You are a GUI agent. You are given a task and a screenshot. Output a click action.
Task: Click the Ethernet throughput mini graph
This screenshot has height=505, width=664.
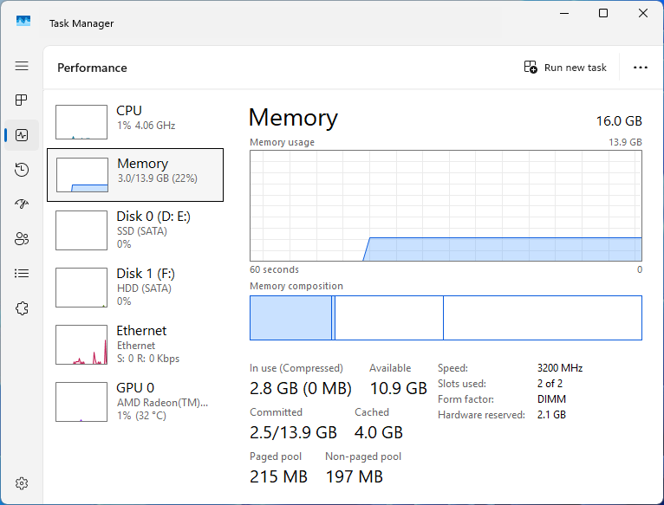click(x=81, y=345)
